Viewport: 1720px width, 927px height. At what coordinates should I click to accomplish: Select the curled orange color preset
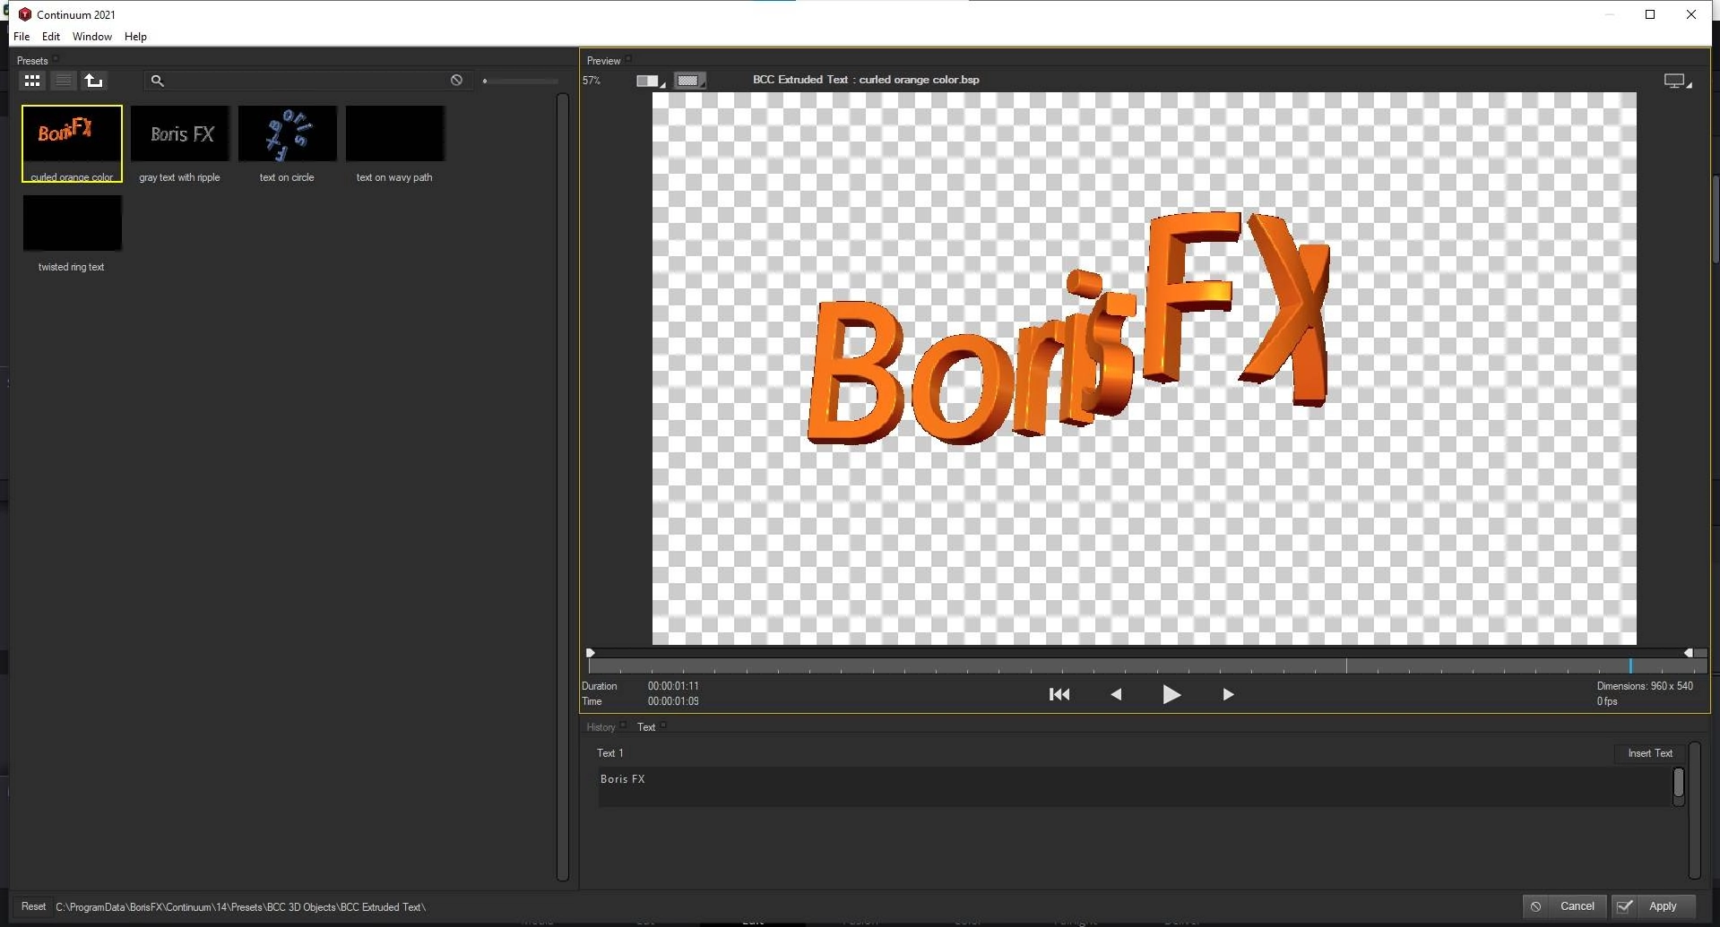(x=72, y=143)
